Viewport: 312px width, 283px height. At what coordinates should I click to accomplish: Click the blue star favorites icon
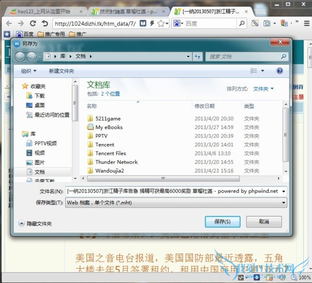click(x=7, y=34)
